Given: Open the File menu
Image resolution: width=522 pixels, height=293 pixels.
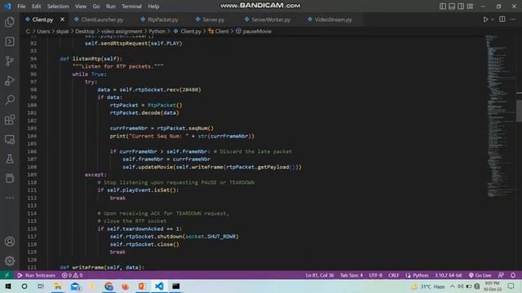Looking at the screenshot, I should click(21, 7).
